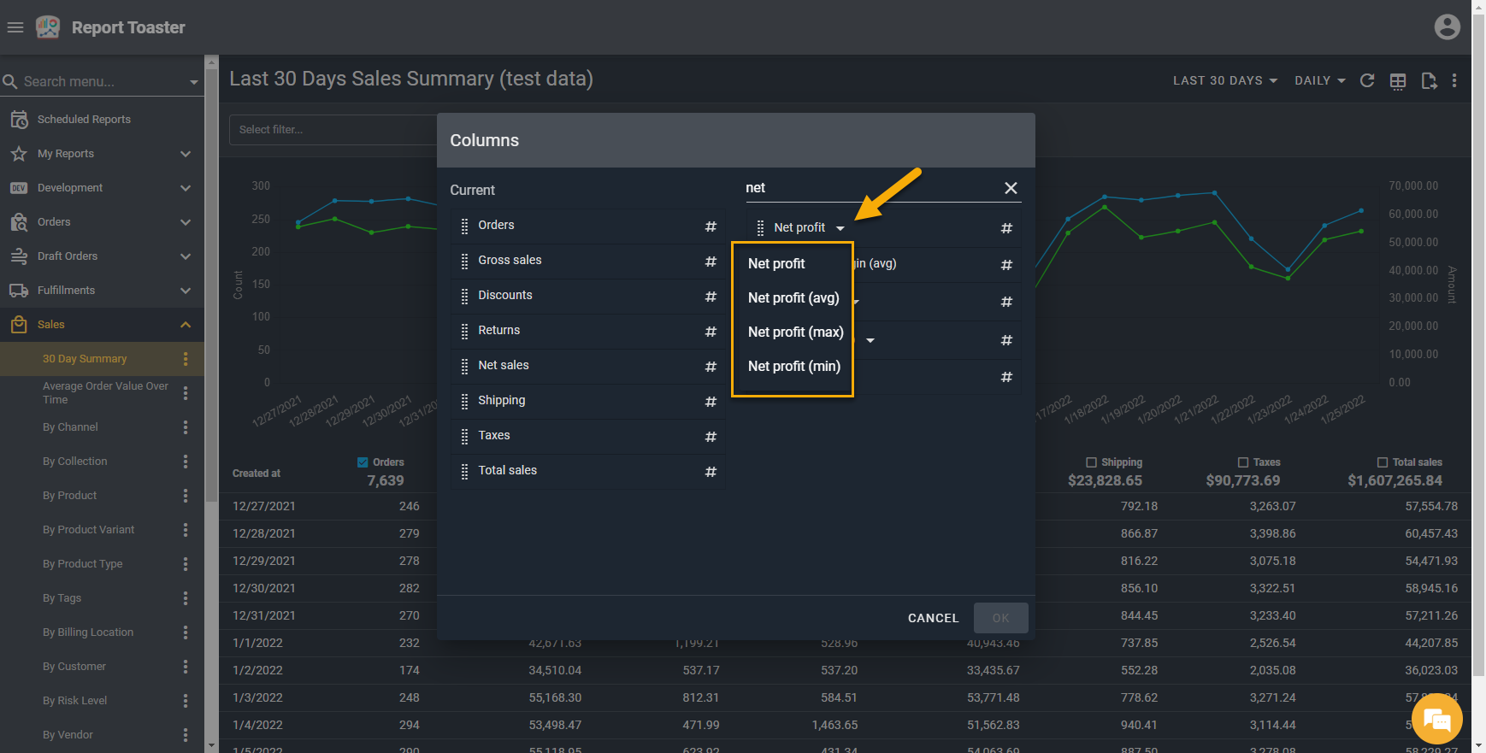Open the Last 30 Days dropdown
The image size is (1486, 753).
tap(1224, 80)
